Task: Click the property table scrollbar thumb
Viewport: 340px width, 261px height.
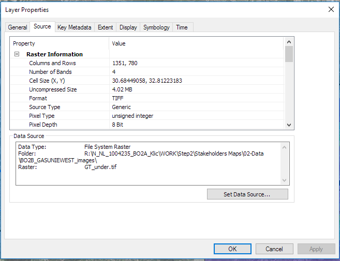Action: coord(289,54)
